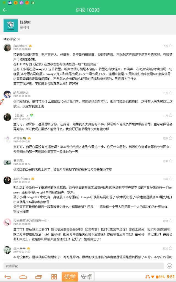Like Superhero's comment with thumbs-up
Viewport: 176px width, 282px height.
(x=170, y=46)
